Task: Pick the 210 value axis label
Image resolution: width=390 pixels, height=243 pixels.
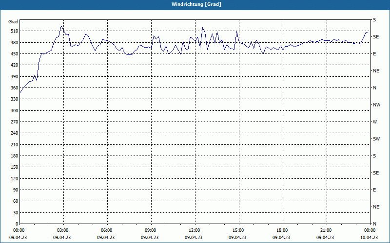Action: pos(15,144)
